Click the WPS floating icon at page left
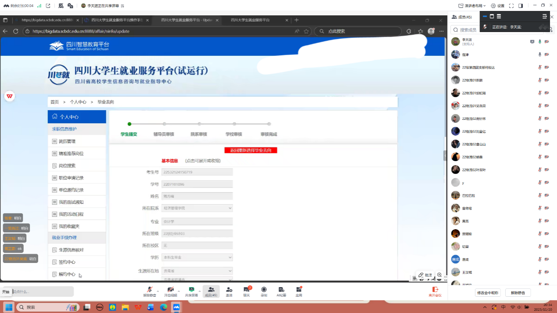The width and height of the screenshot is (557, 313). click(9, 96)
